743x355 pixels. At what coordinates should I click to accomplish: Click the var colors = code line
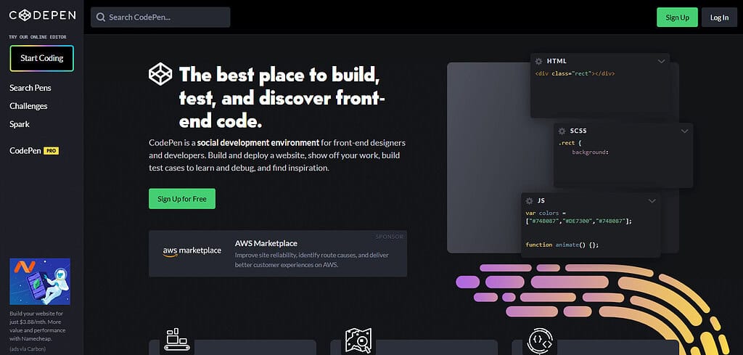point(546,213)
